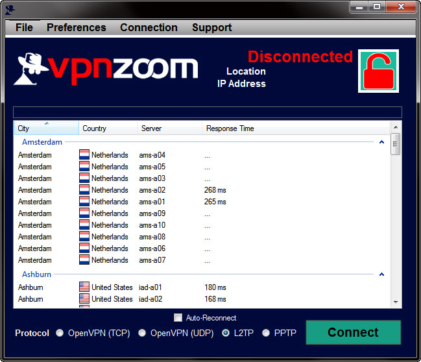Click the Disconnected status text

tap(300, 56)
